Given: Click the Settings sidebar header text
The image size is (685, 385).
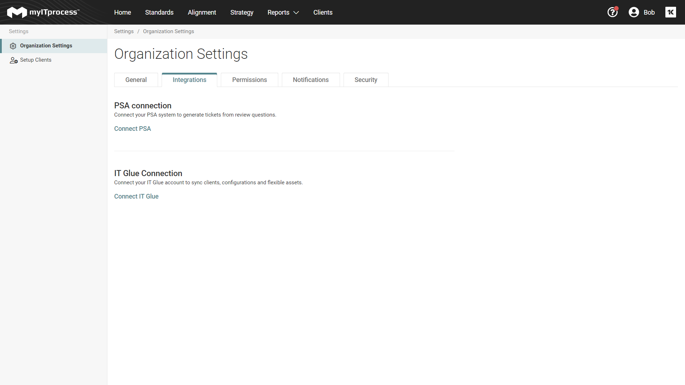Looking at the screenshot, I should (19, 31).
